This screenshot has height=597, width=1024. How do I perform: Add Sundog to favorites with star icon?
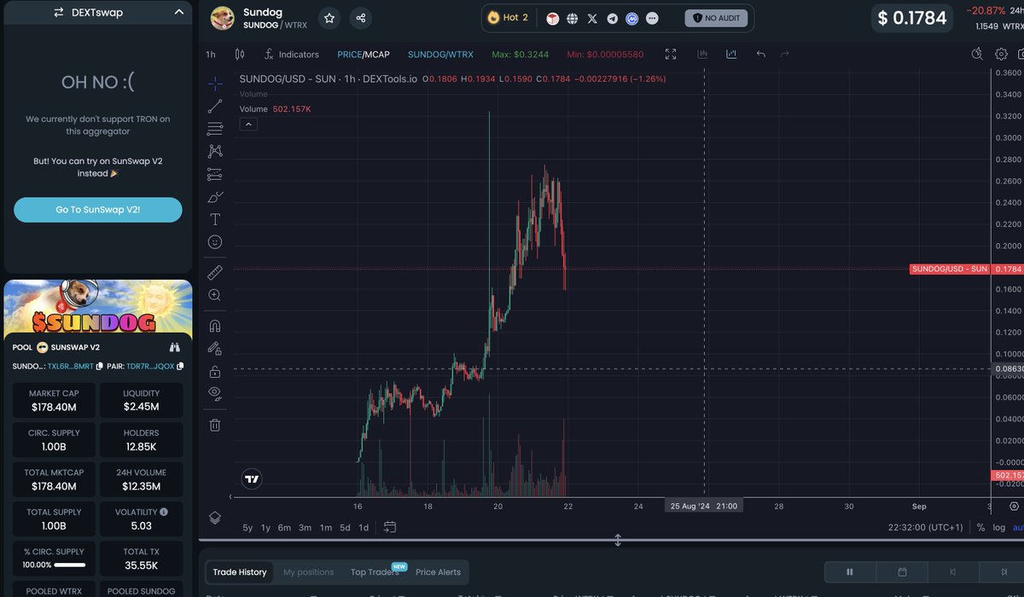click(329, 18)
